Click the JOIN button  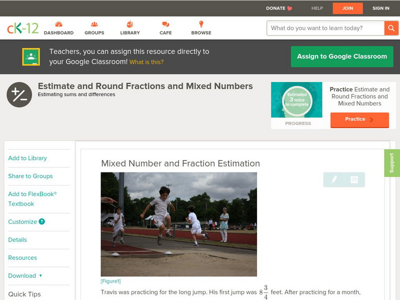pyautogui.click(x=347, y=8)
